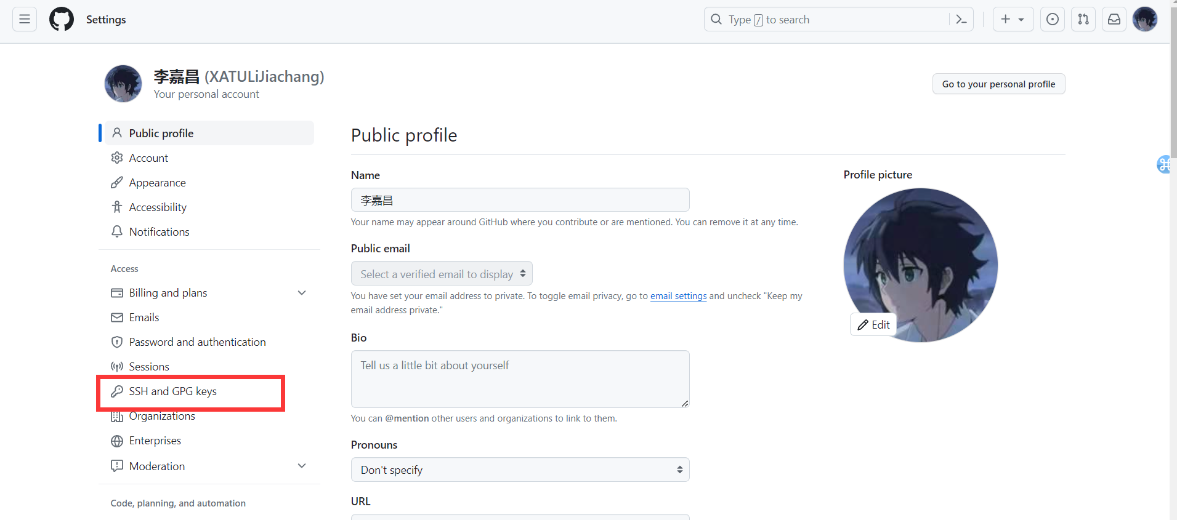The width and height of the screenshot is (1177, 520).
Task: Select Public profile in sidebar
Action: click(x=209, y=133)
